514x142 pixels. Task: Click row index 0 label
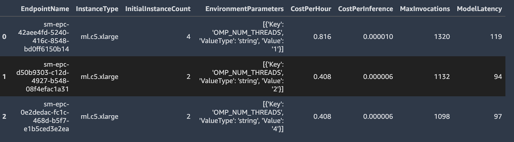pos(4,37)
